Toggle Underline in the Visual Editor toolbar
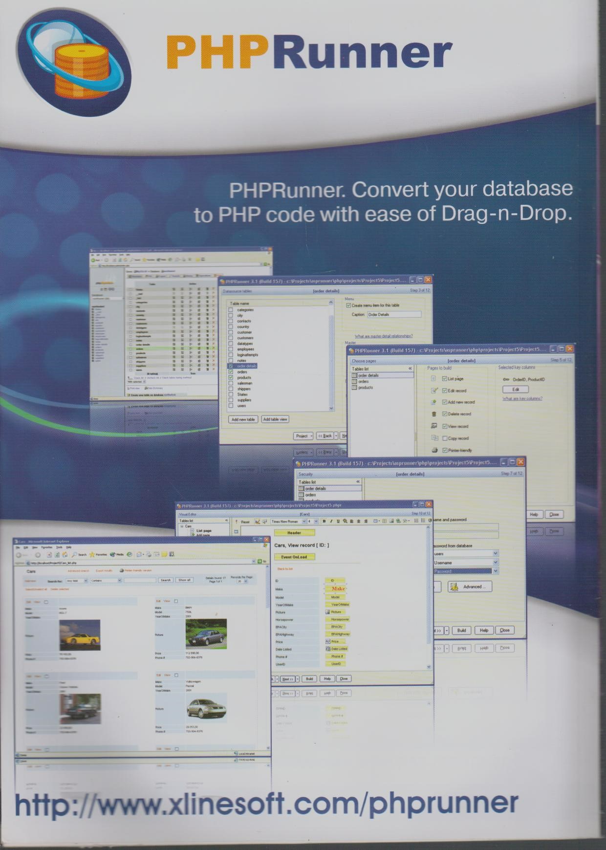Screen dimensions: 606x850 338,522
